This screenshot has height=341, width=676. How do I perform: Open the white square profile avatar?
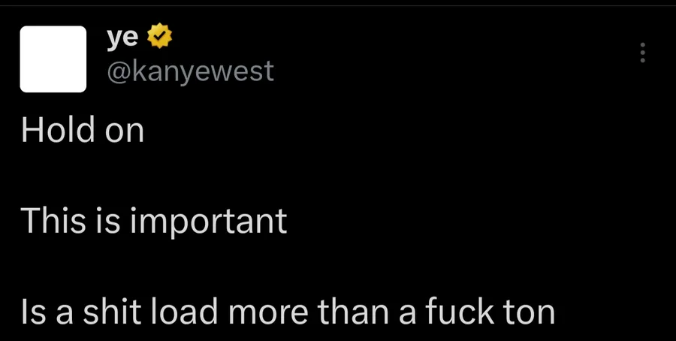(53, 59)
